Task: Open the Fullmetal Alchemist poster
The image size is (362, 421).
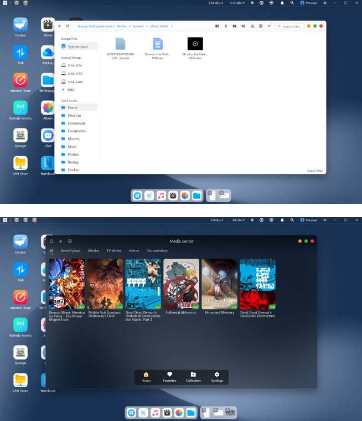Action: click(x=181, y=284)
